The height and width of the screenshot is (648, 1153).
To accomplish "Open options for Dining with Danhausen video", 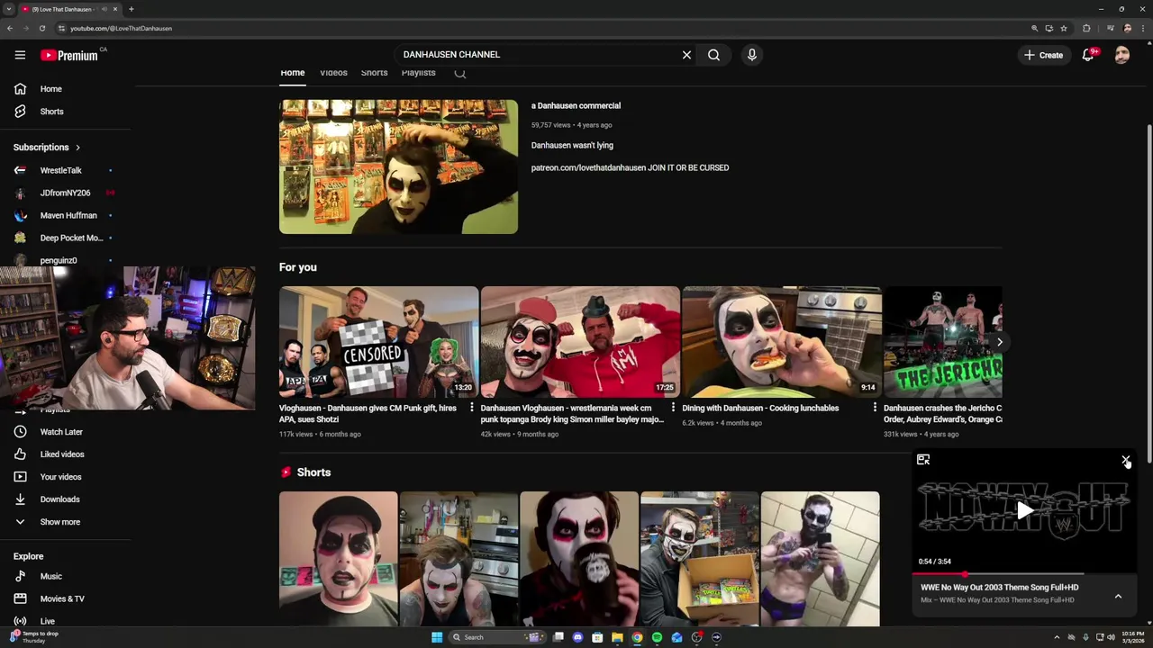I will point(875,408).
